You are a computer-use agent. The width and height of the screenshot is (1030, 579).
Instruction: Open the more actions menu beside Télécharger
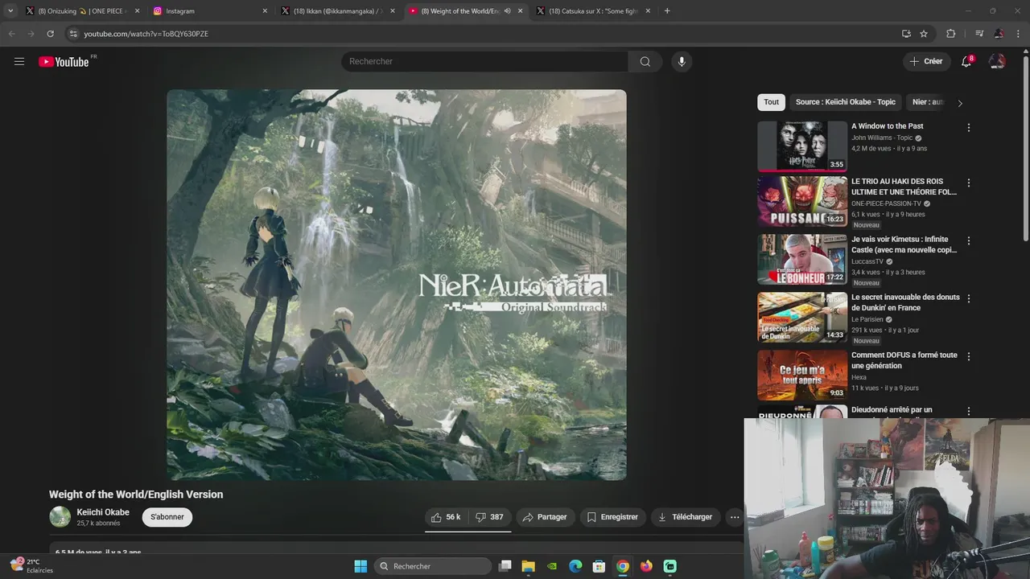[x=735, y=517]
